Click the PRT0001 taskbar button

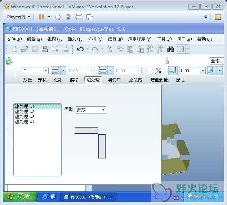[x=88, y=197]
